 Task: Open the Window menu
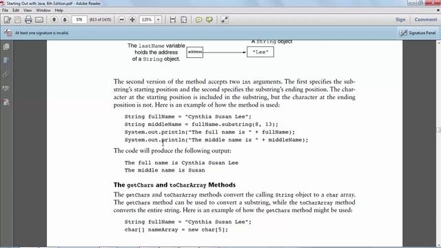click(x=43, y=10)
